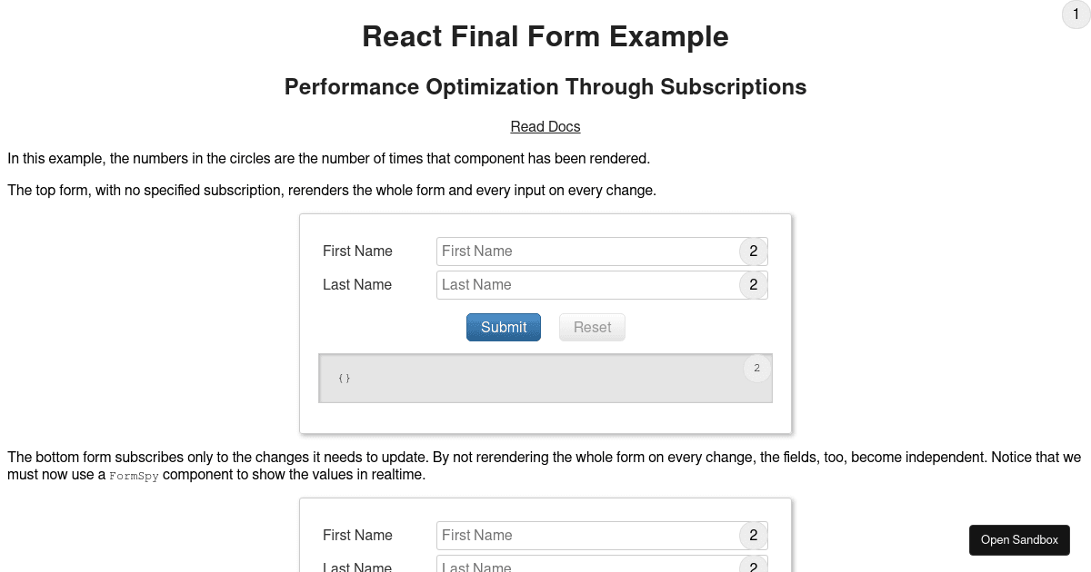Click the render badge beside bottom First Name input

(x=753, y=536)
